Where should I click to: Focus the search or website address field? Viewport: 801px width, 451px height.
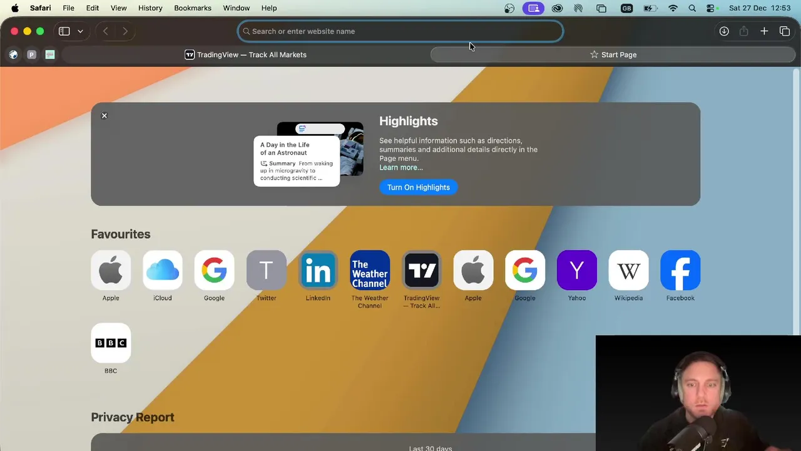point(400,31)
